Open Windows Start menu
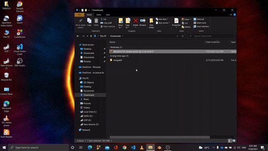The width and height of the screenshot is (268, 151). click(x=4, y=147)
